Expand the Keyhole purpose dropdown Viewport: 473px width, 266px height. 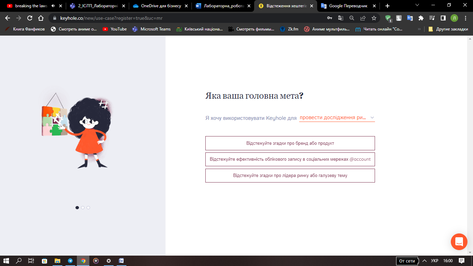(337, 118)
